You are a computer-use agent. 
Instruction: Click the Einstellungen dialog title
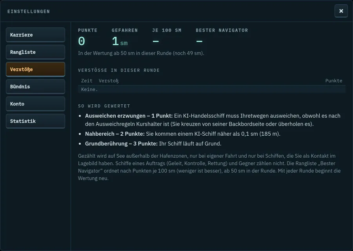click(x=29, y=11)
